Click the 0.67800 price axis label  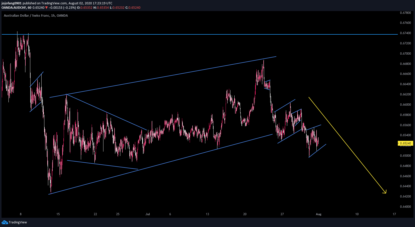(406, 13)
